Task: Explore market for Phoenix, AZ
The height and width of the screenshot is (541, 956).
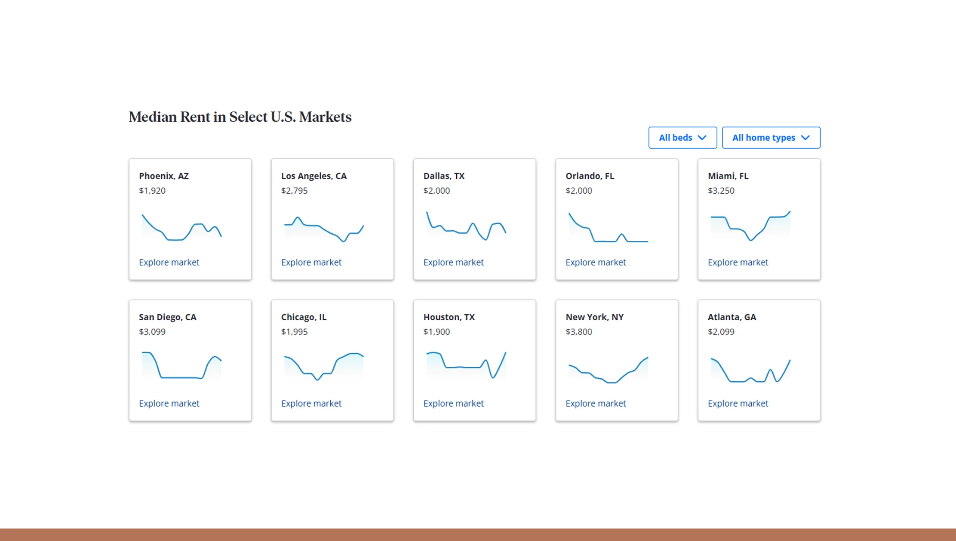Action: 169,262
